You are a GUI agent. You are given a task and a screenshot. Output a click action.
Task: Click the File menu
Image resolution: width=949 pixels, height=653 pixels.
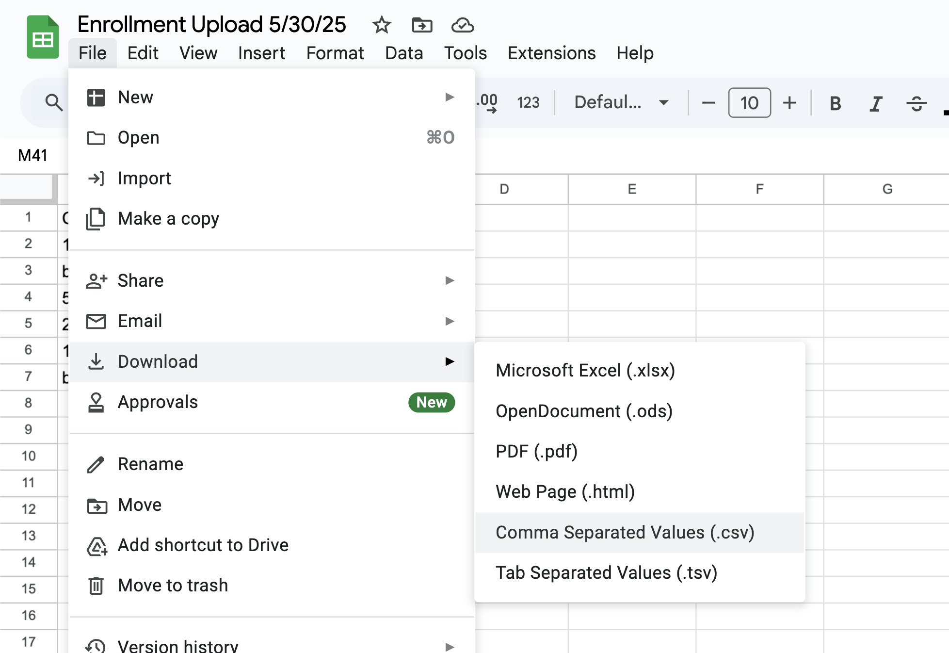(93, 53)
